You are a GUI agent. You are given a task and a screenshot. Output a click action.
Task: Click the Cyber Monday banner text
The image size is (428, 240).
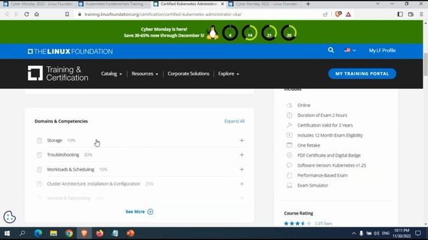point(164,33)
